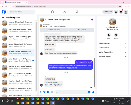Open the account avatar menu
131x105 pixels.
(x=126, y=12)
